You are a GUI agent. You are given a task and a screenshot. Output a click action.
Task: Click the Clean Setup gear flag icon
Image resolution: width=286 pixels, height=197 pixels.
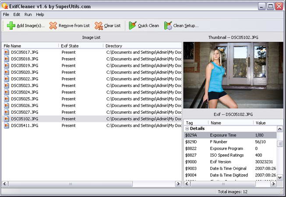click(x=168, y=25)
